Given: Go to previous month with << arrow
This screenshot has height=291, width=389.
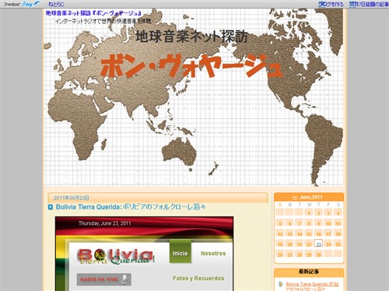Looking at the screenshot, I should (x=295, y=197).
